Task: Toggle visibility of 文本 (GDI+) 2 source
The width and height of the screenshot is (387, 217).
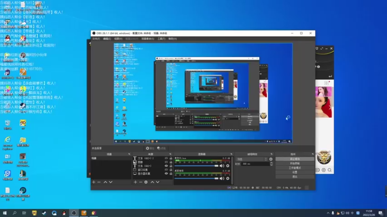Action: pyautogui.click(x=166, y=158)
